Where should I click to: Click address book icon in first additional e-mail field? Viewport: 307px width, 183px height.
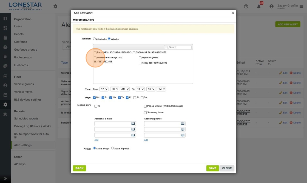133,124
